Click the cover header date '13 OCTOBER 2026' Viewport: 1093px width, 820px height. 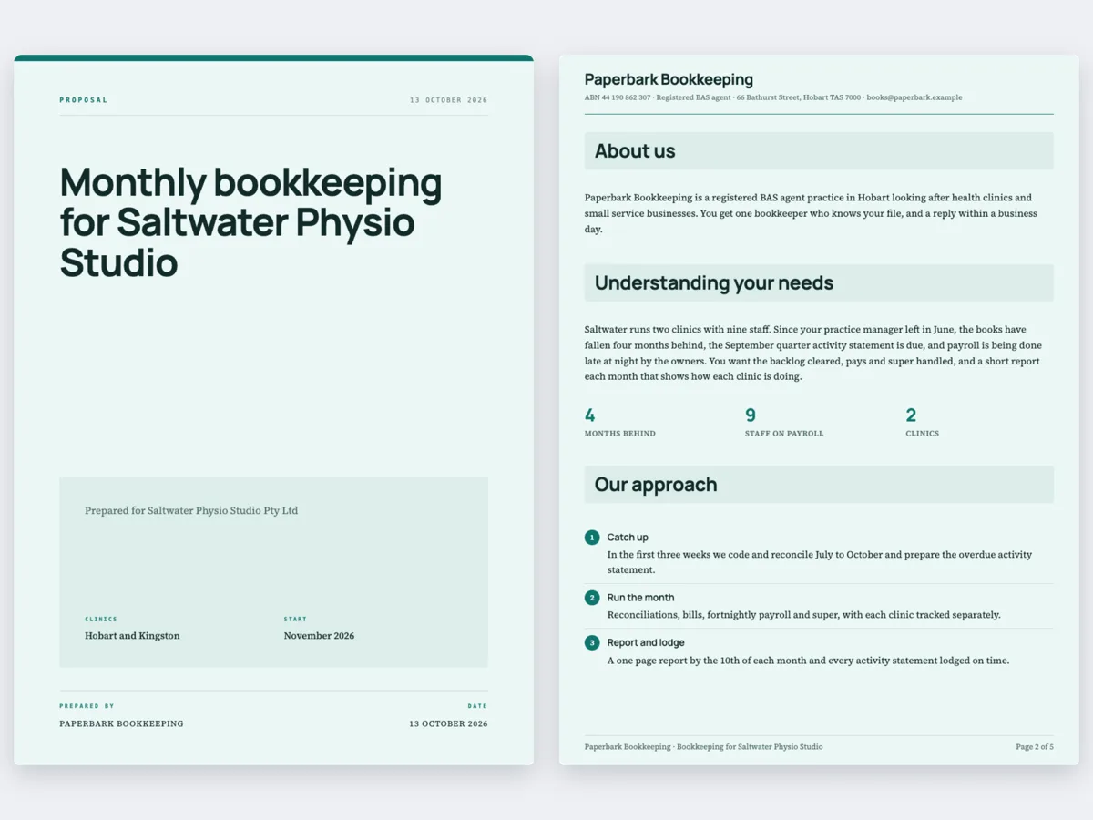448,100
